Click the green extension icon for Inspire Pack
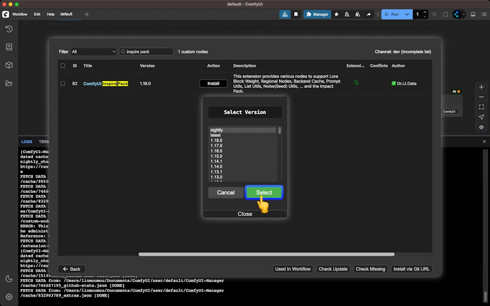This screenshot has height=306, width=490. pyautogui.click(x=356, y=82)
